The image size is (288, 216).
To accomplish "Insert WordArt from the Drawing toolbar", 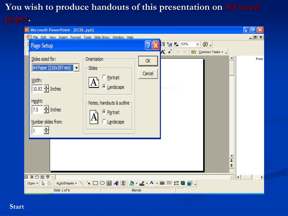I will [116, 183].
